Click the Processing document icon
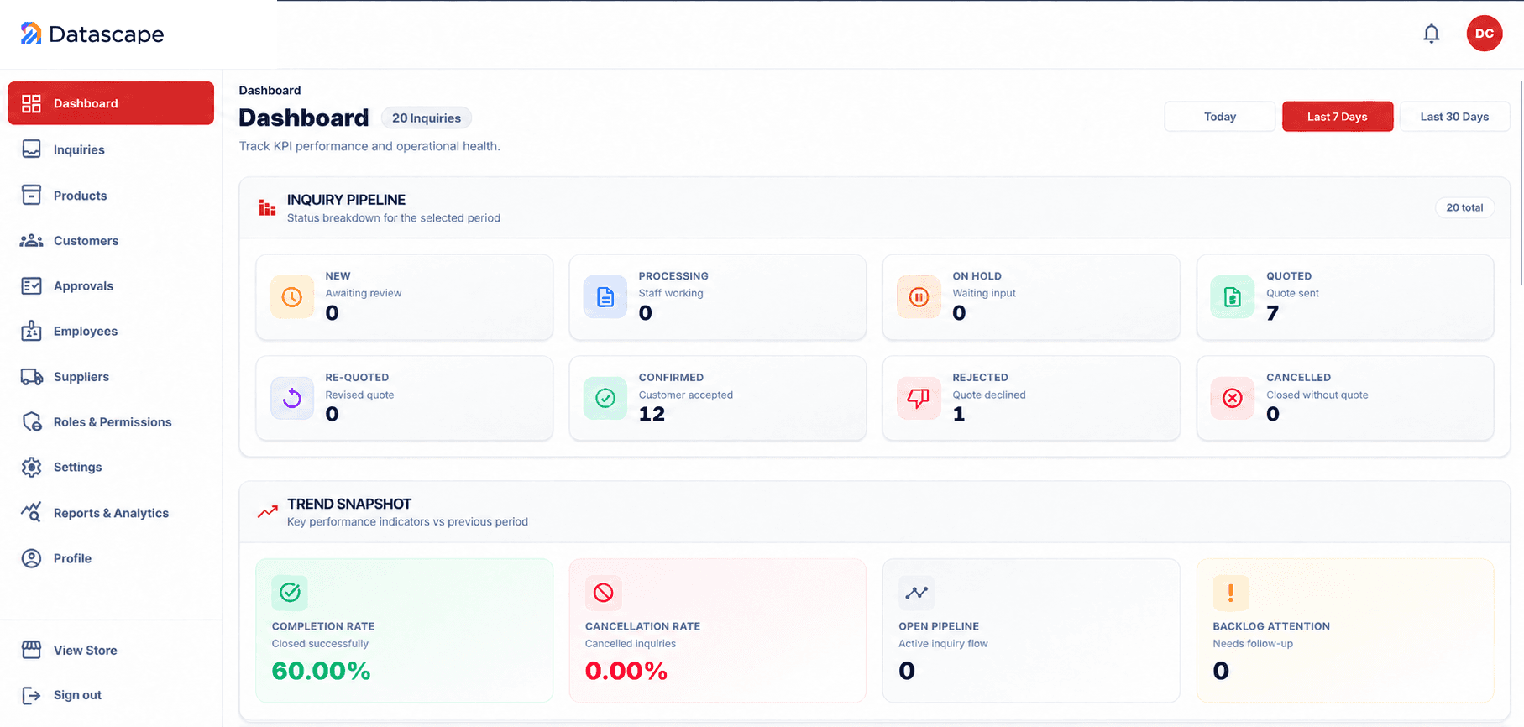 605,297
